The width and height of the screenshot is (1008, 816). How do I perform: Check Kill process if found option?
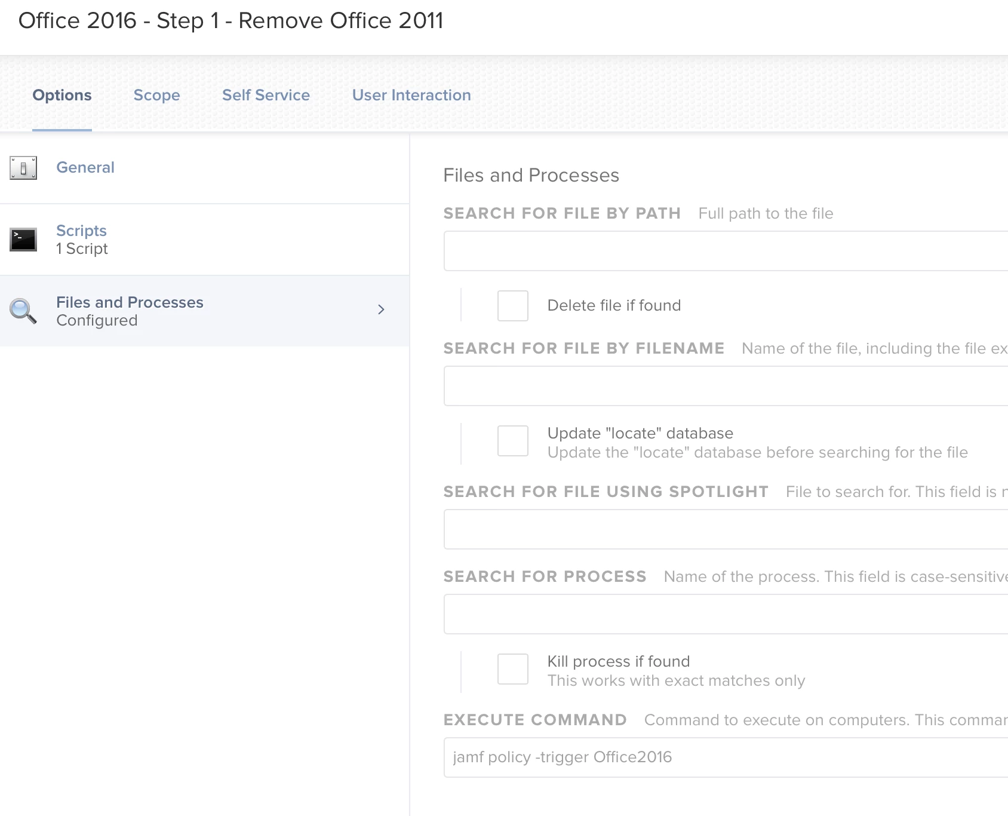pyautogui.click(x=513, y=669)
